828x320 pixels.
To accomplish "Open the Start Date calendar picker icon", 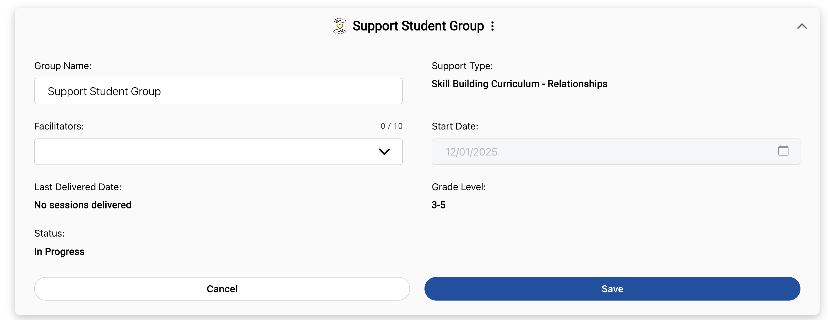I will click(x=783, y=150).
